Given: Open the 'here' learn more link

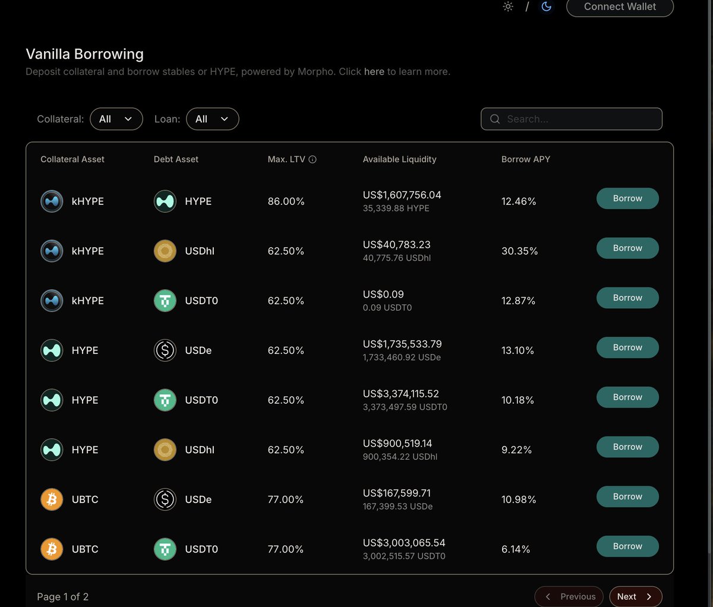Looking at the screenshot, I should click(x=374, y=71).
